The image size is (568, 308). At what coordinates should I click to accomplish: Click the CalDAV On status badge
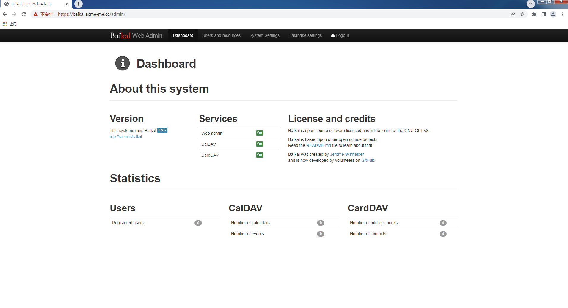tap(260, 144)
